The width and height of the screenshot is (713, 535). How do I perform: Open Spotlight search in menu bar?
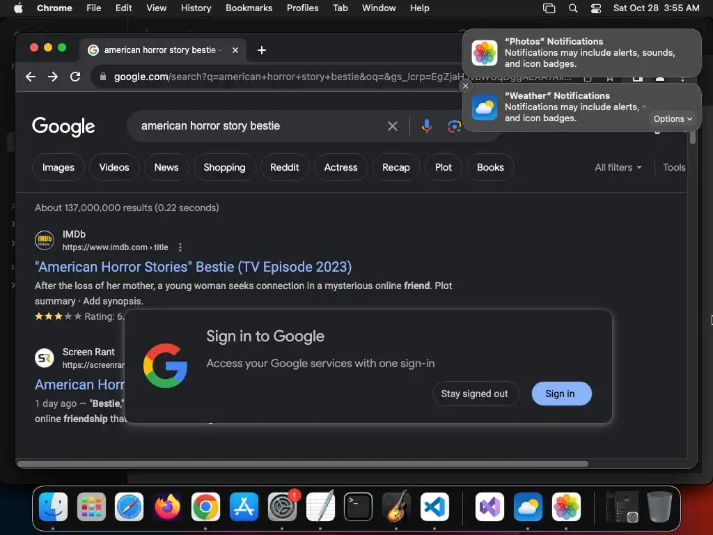(x=573, y=8)
